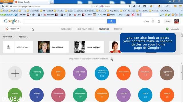
Task: Click the Share button
Action: [x=168, y=21]
